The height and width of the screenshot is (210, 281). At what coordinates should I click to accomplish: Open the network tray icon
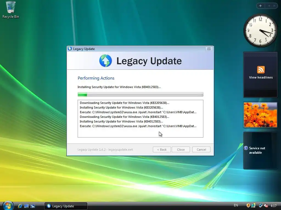pyautogui.click(x=261, y=206)
